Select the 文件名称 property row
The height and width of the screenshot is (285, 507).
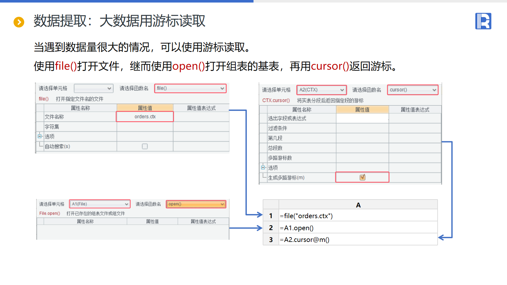tap(80, 117)
